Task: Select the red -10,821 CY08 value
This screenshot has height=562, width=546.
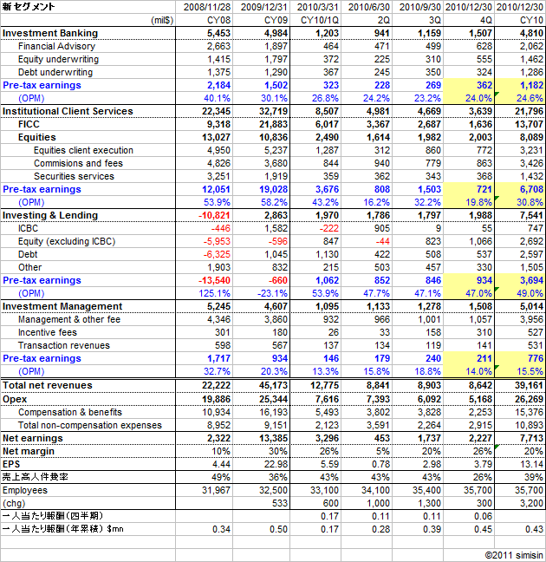Action: pyautogui.click(x=214, y=215)
